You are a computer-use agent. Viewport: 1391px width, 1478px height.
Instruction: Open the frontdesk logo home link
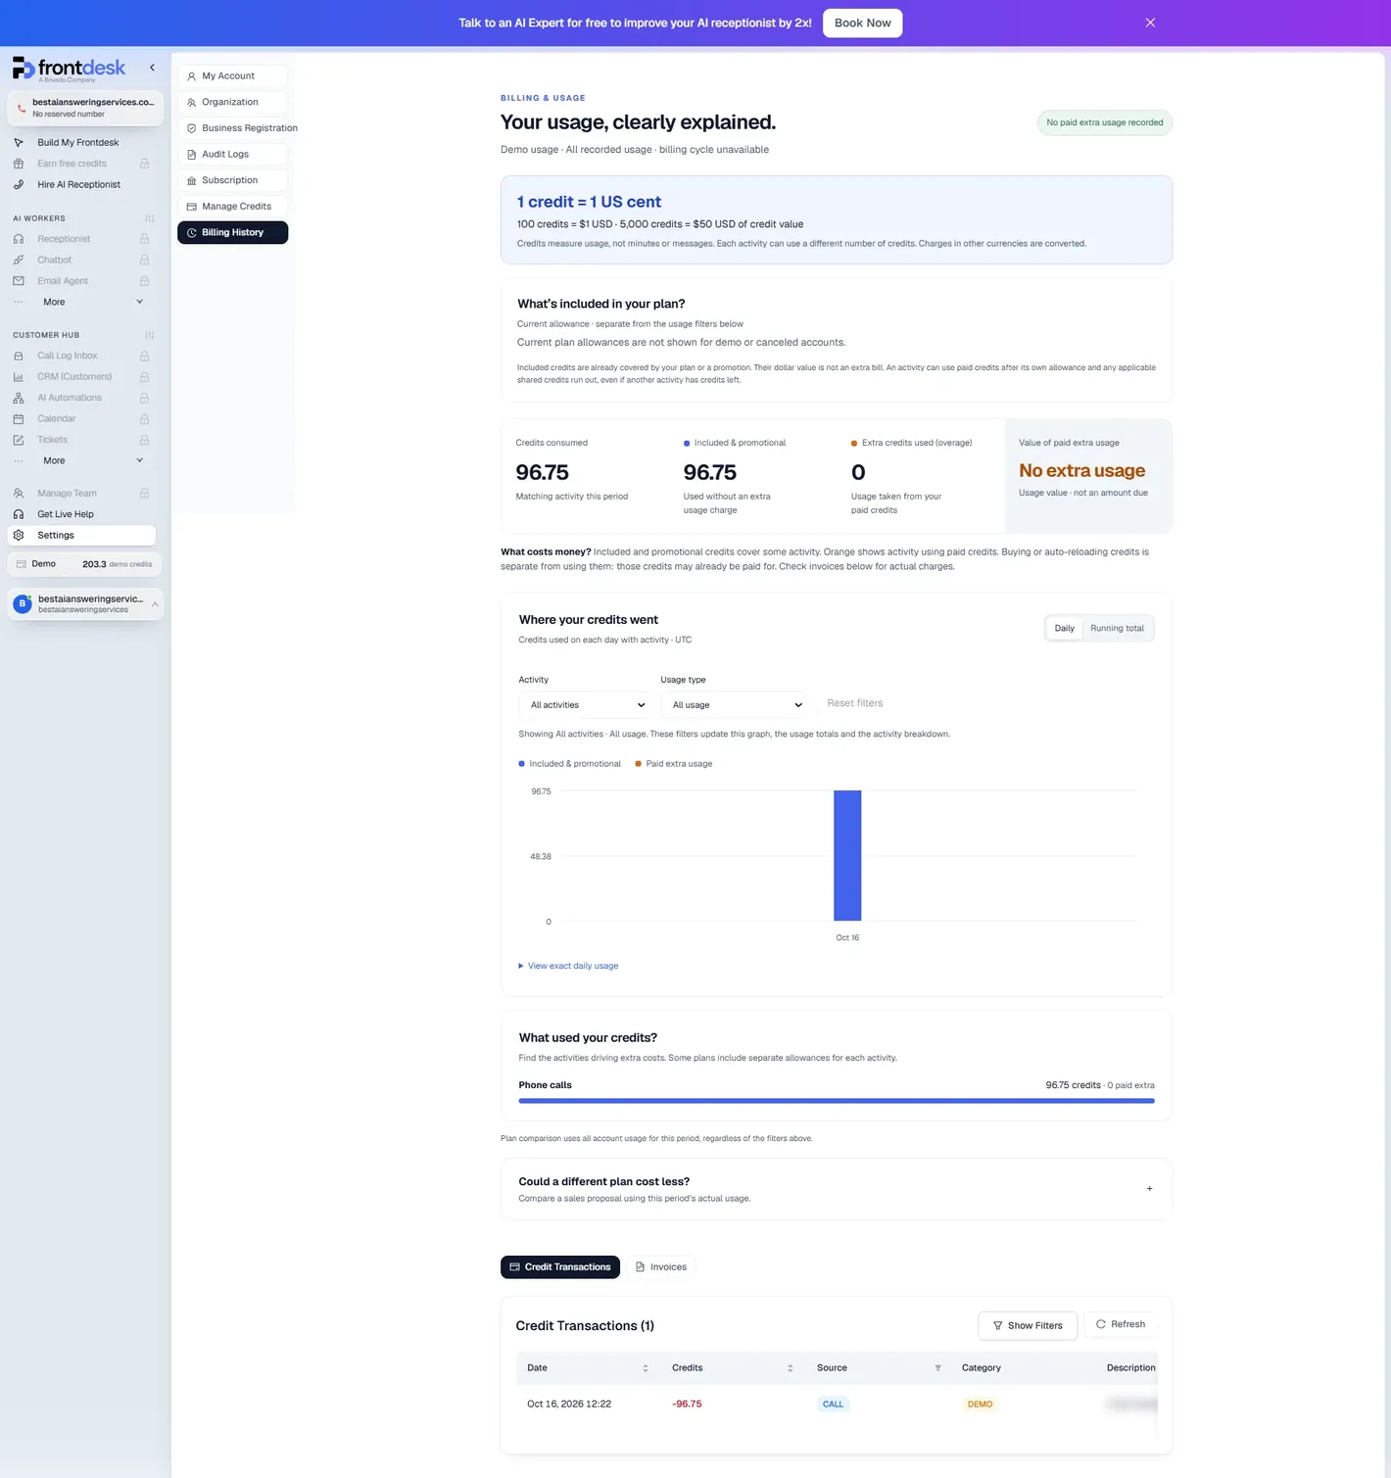coord(69,69)
